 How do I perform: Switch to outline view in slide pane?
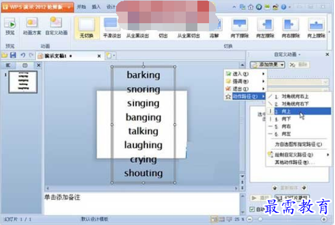pos(8,65)
